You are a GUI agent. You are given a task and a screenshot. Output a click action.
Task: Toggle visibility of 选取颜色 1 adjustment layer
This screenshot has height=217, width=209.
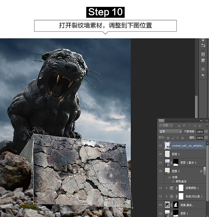(x=160, y=188)
